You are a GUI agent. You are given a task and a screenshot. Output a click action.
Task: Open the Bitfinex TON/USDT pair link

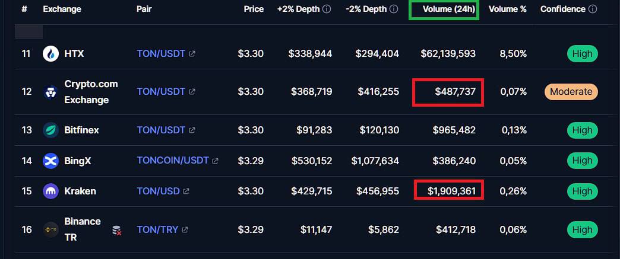click(x=161, y=130)
